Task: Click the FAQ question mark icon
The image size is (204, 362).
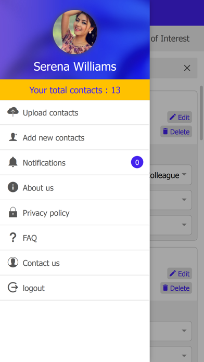Action: point(13,237)
